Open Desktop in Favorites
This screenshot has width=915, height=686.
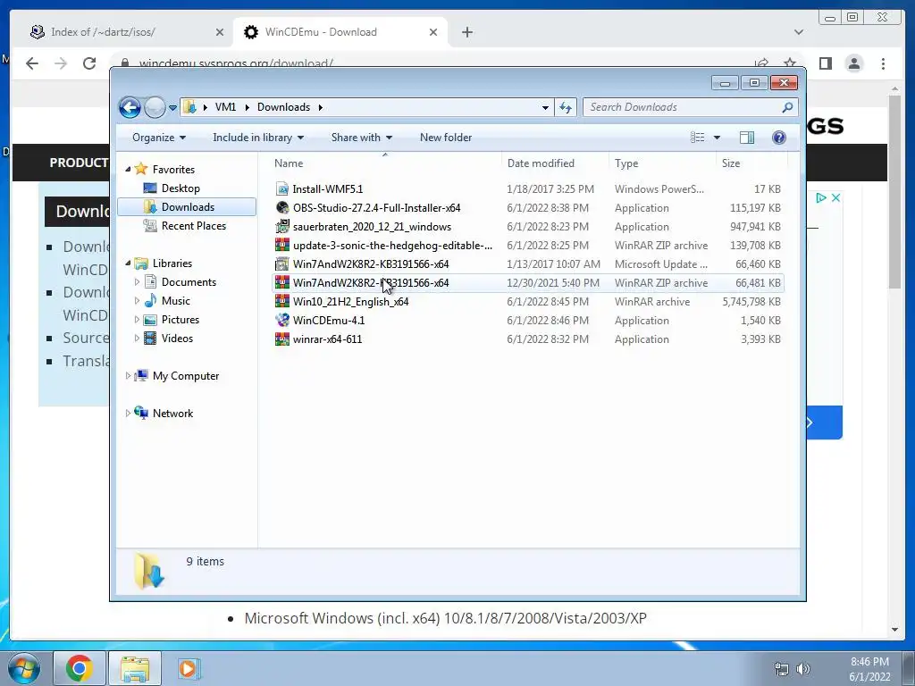click(x=180, y=188)
